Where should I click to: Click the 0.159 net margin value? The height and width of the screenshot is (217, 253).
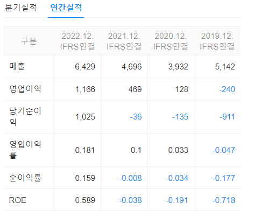pyautogui.click(x=85, y=178)
